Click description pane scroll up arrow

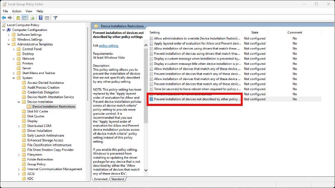[x=146, y=45]
